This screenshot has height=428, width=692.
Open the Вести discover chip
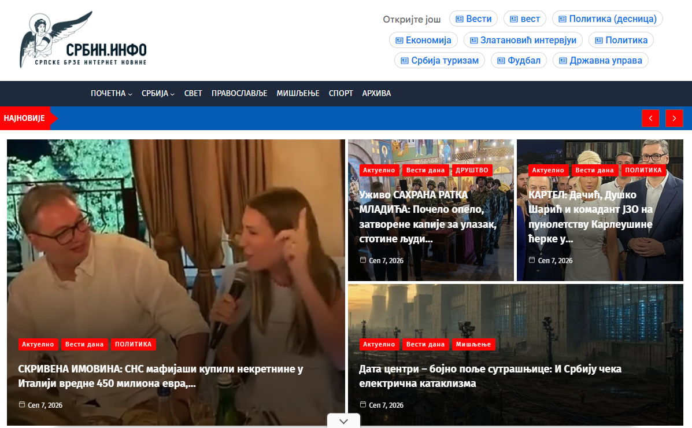(473, 19)
